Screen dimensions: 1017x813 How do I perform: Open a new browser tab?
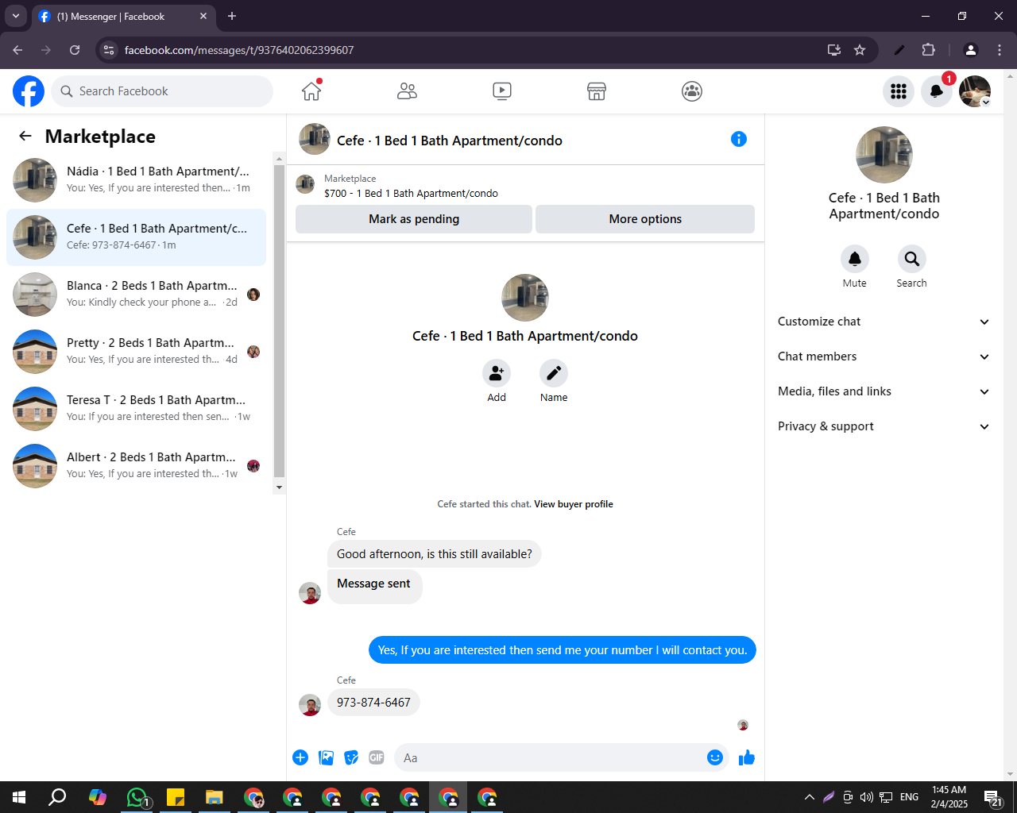click(x=232, y=16)
